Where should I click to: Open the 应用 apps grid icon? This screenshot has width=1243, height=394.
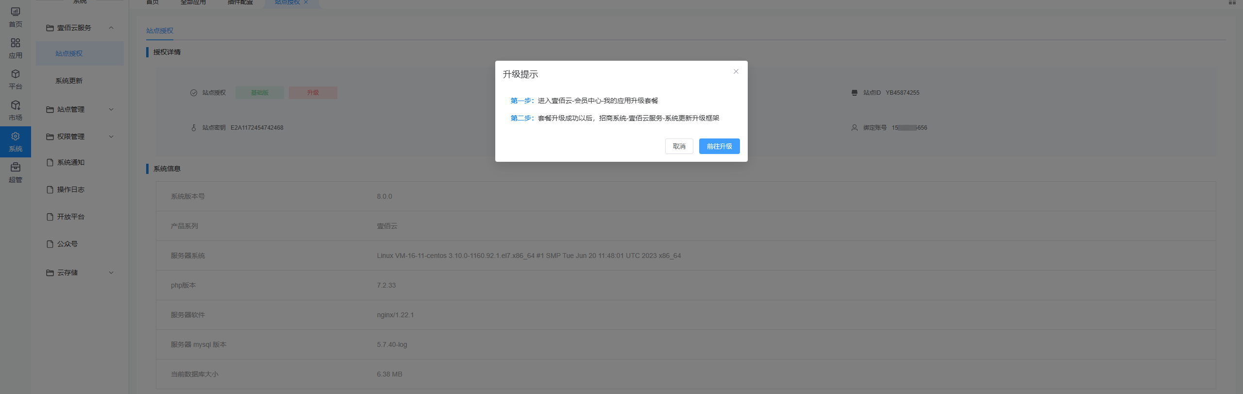tap(16, 43)
